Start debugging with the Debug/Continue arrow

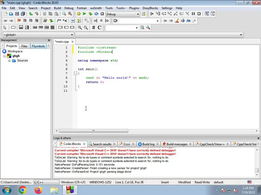(152, 14)
